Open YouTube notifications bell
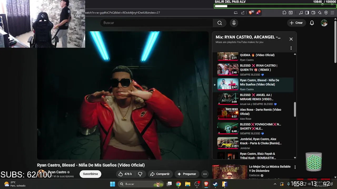The height and width of the screenshot is (189, 337). pyautogui.click(x=312, y=23)
